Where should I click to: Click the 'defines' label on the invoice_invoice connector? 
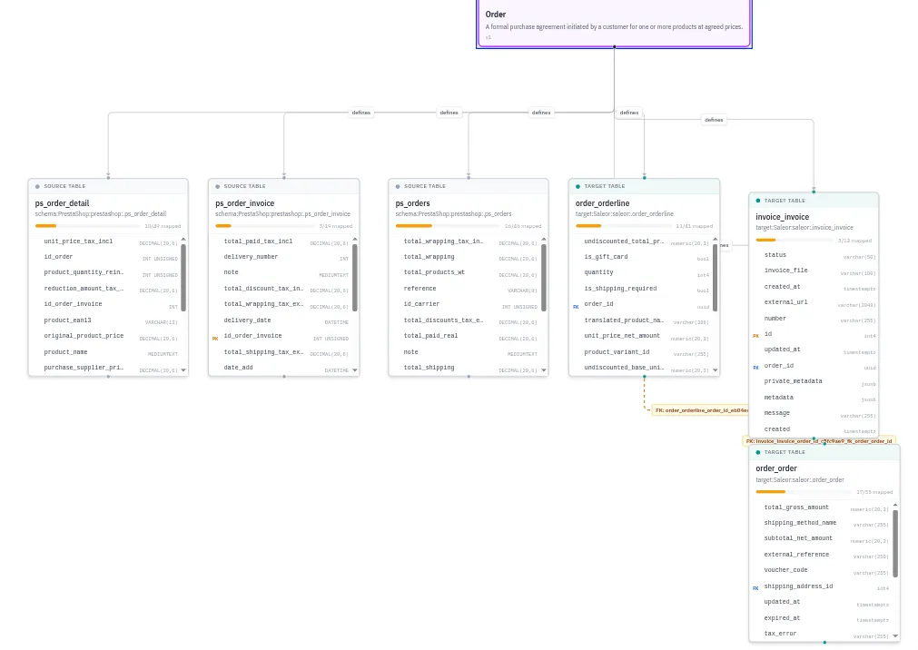pos(714,120)
